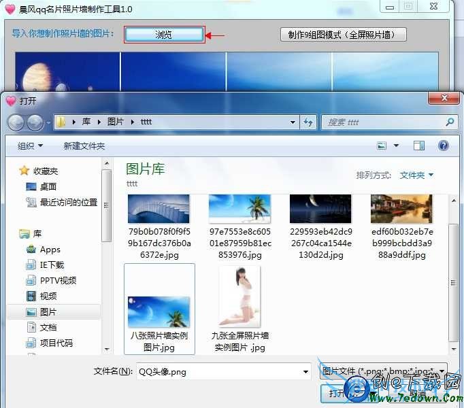Open the Apps library in the sidebar
Image resolution: width=464 pixels, height=408 pixels.
point(50,250)
